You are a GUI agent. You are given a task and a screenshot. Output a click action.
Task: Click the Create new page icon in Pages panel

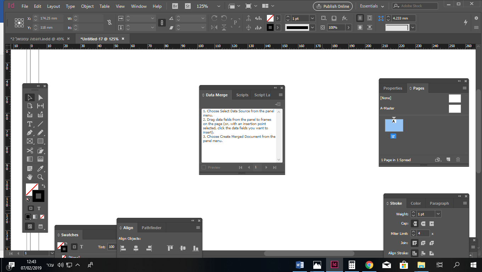click(448, 160)
